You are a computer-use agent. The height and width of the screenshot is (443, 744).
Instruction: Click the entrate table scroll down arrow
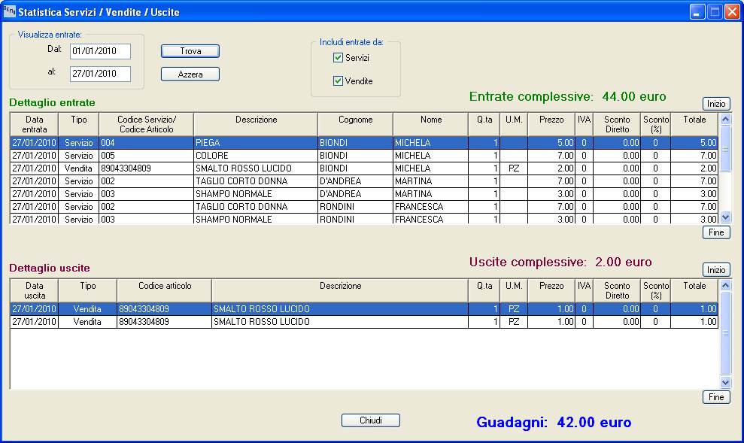click(725, 217)
